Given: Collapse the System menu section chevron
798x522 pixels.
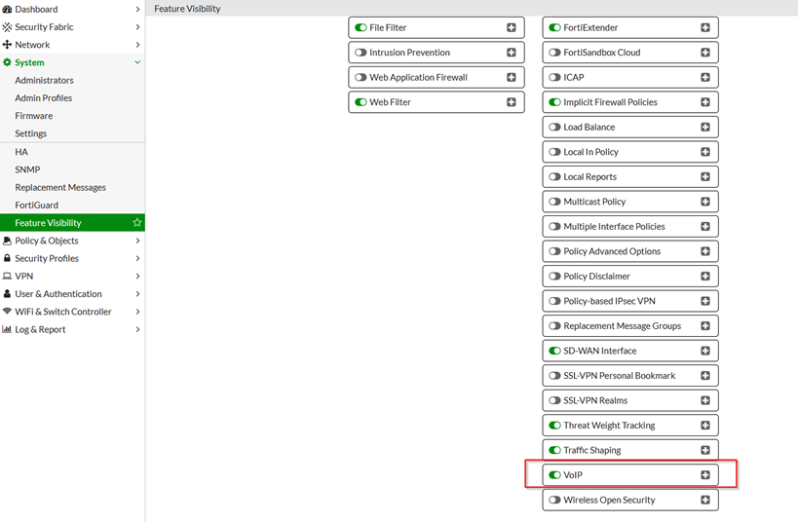Looking at the screenshot, I should [x=137, y=62].
